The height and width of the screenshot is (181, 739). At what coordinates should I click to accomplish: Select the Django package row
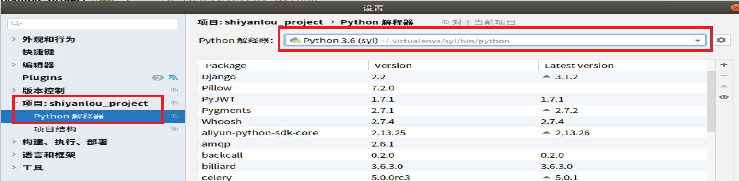(453, 76)
